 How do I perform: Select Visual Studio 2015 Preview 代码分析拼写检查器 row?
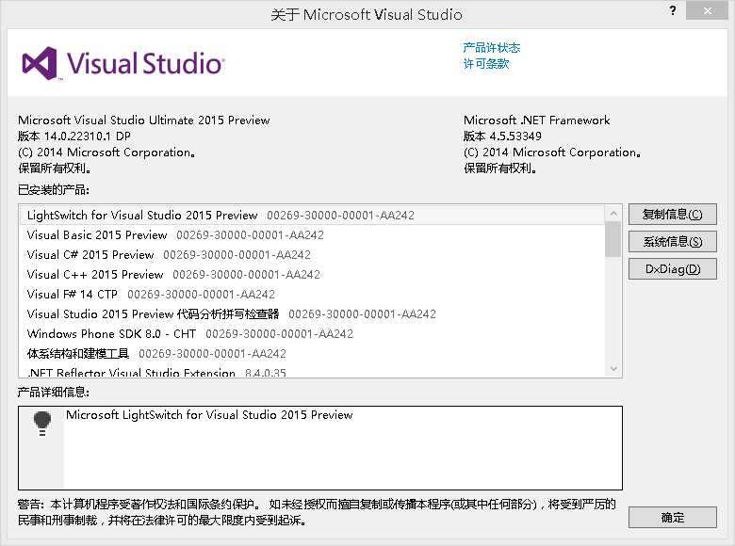[x=312, y=313]
